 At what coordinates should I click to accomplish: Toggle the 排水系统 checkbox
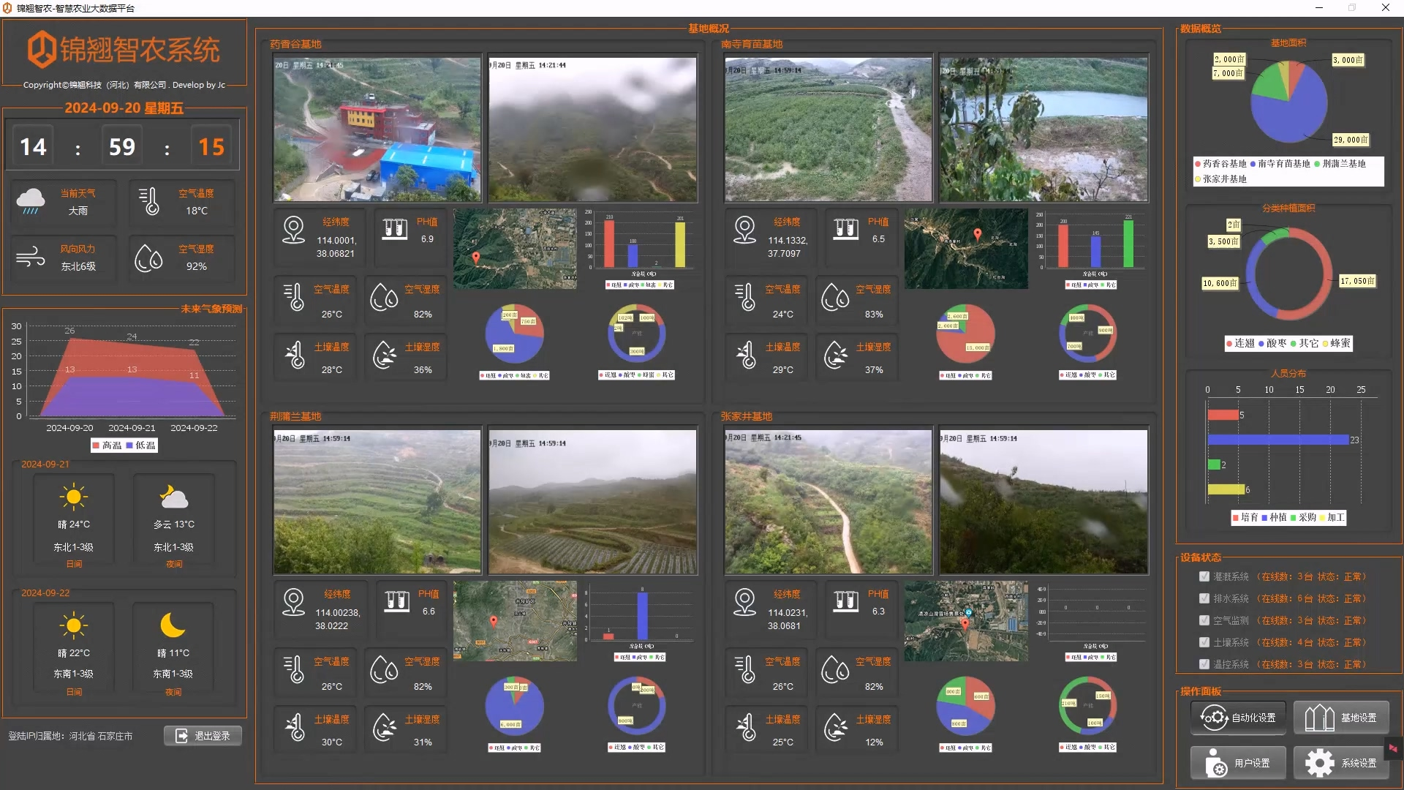coord(1204,598)
